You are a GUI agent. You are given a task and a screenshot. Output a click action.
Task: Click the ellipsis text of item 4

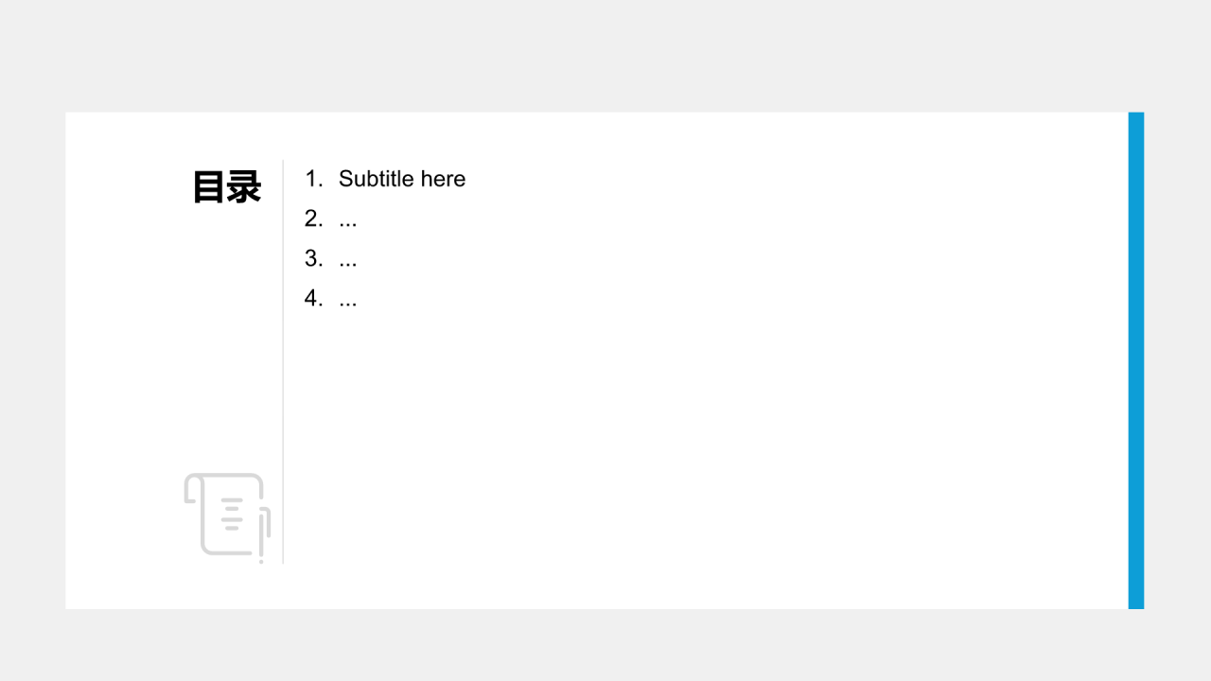tap(348, 304)
